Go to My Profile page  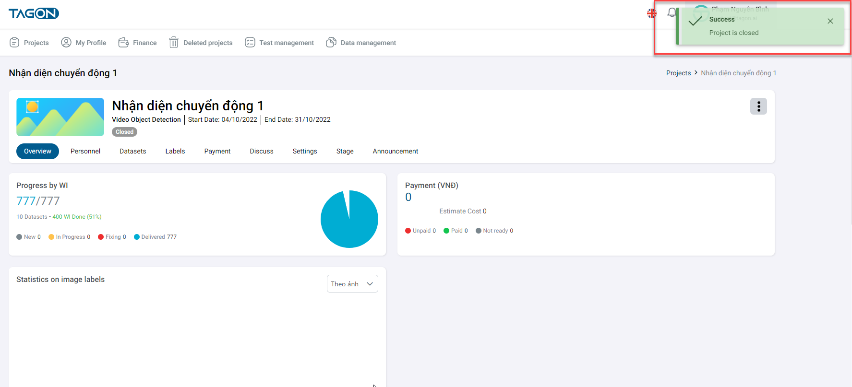pyautogui.click(x=84, y=43)
